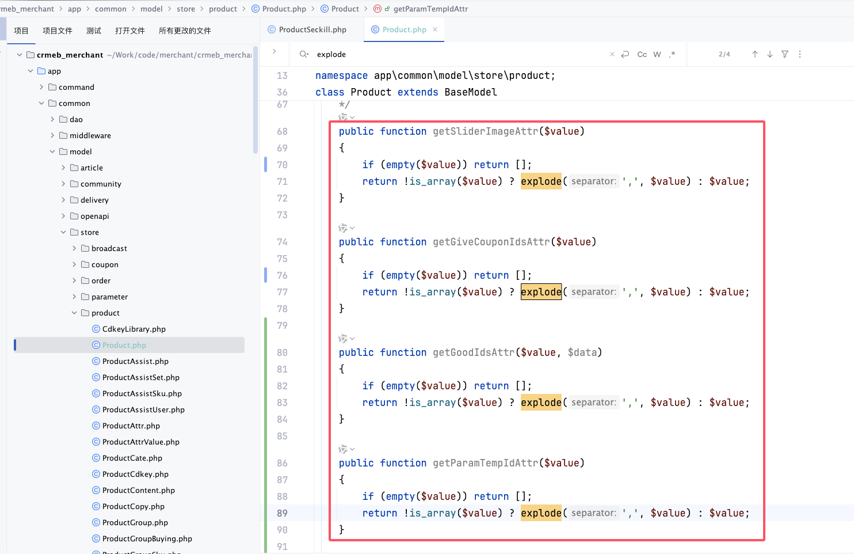This screenshot has height=554, width=854.
Task: Click AI assistant icon above getParamTempIdAttr
Action: pyautogui.click(x=343, y=449)
